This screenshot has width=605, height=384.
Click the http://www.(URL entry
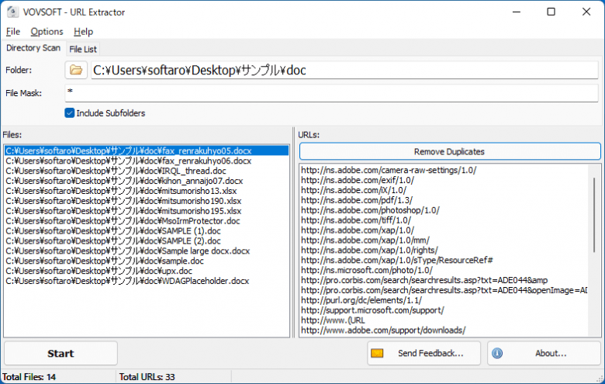pyautogui.click(x=333, y=320)
